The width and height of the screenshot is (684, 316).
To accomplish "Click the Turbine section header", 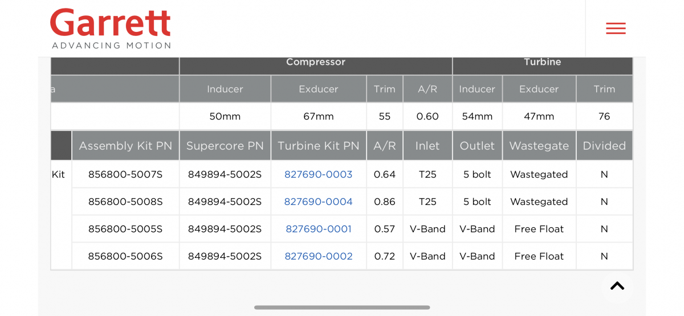I will point(542,63).
